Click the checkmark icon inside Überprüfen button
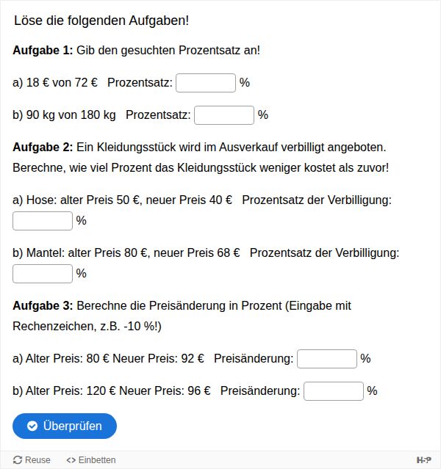This screenshot has width=441, height=469. (x=32, y=426)
